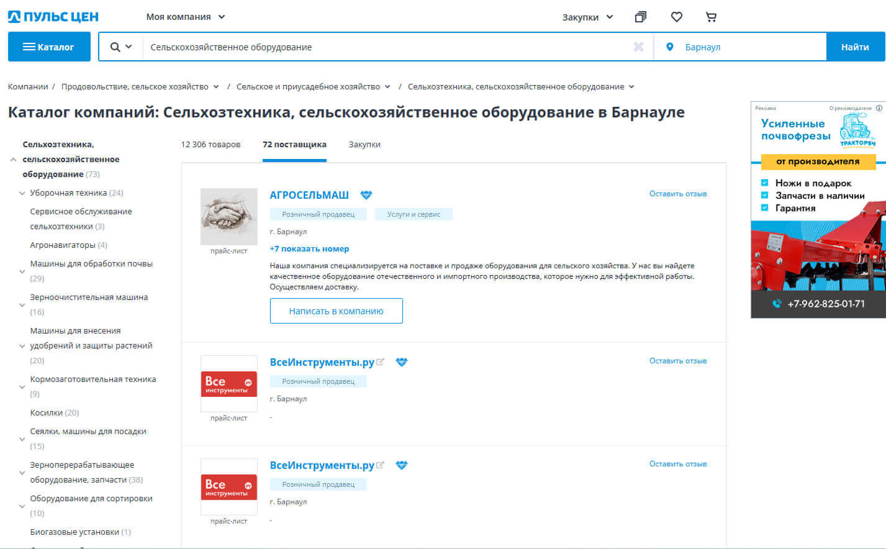The image size is (886, 549).
Task: Click the external link icon of first ВсеИнструменты.ру
Action: pyautogui.click(x=381, y=361)
